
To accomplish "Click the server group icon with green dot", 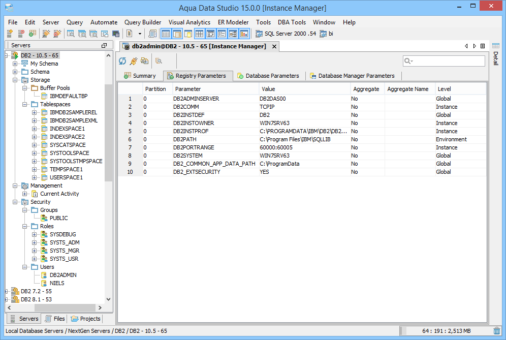I will [33, 33].
